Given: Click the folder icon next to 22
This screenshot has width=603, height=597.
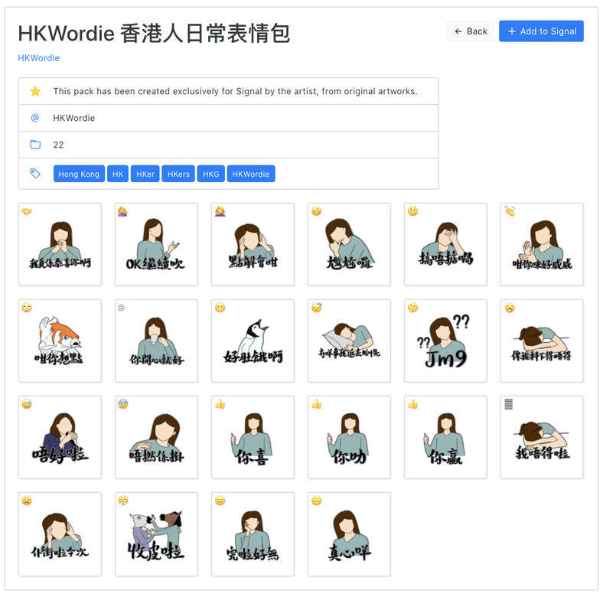Looking at the screenshot, I should point(35,145).
